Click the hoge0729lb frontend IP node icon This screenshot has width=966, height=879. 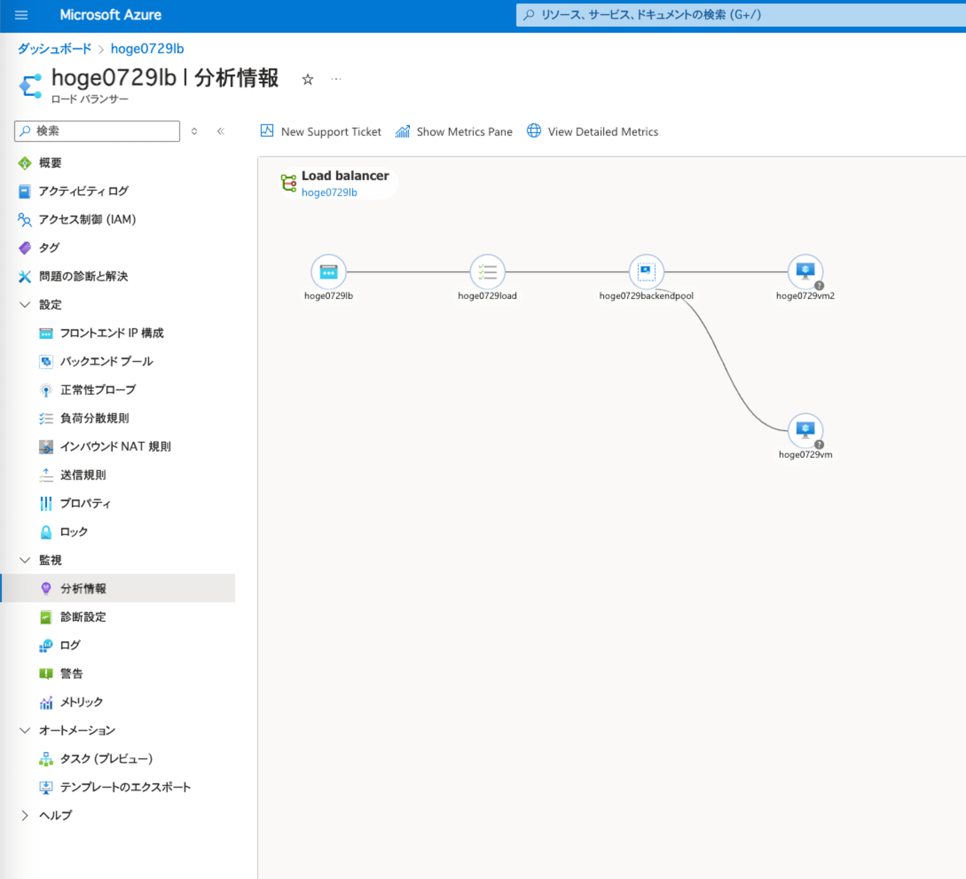(328, 272)
